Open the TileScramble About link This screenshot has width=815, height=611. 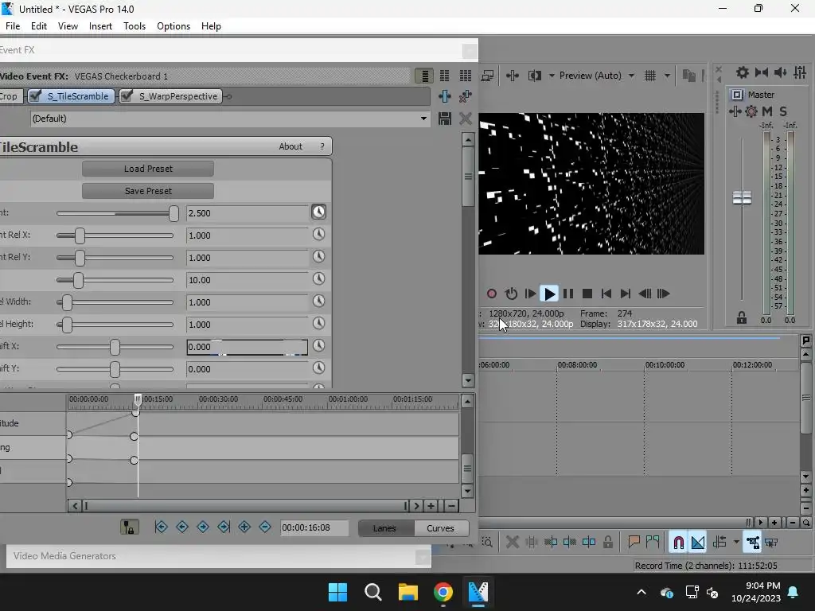pos(290,146)
